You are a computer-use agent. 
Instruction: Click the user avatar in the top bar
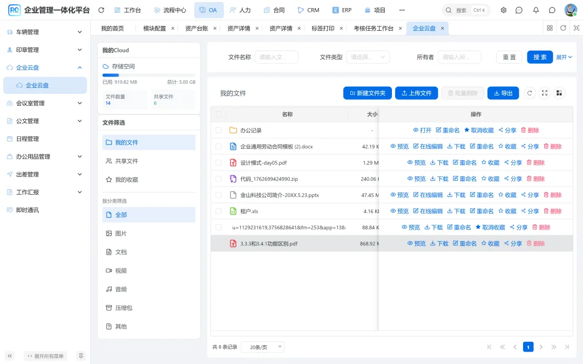click(571, 10)
